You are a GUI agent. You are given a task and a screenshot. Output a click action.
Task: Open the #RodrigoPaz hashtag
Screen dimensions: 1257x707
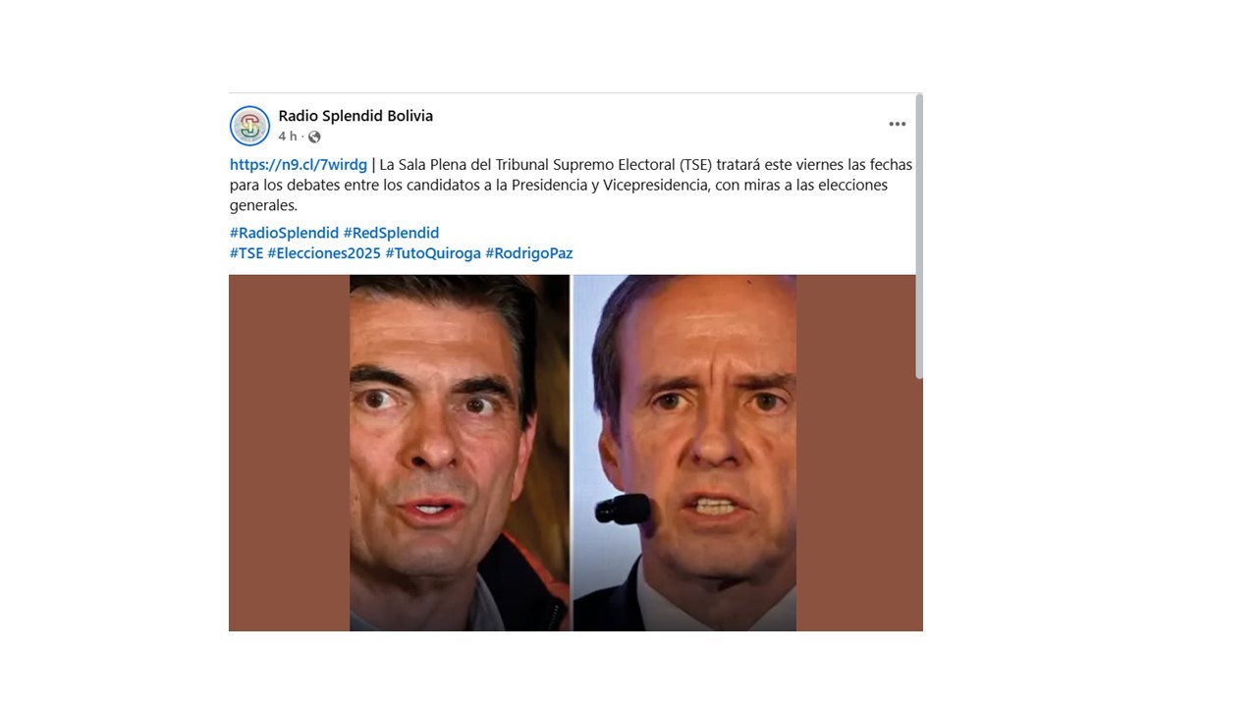(529, 253)
